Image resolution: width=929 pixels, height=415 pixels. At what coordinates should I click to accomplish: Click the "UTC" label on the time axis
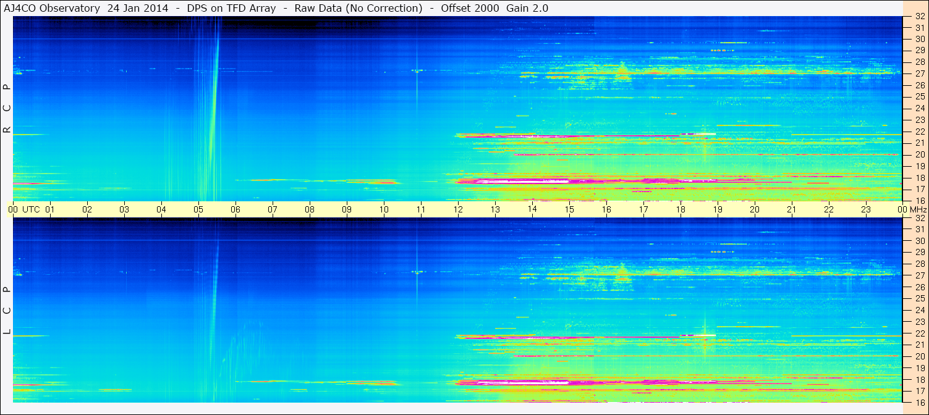(31, 210)
